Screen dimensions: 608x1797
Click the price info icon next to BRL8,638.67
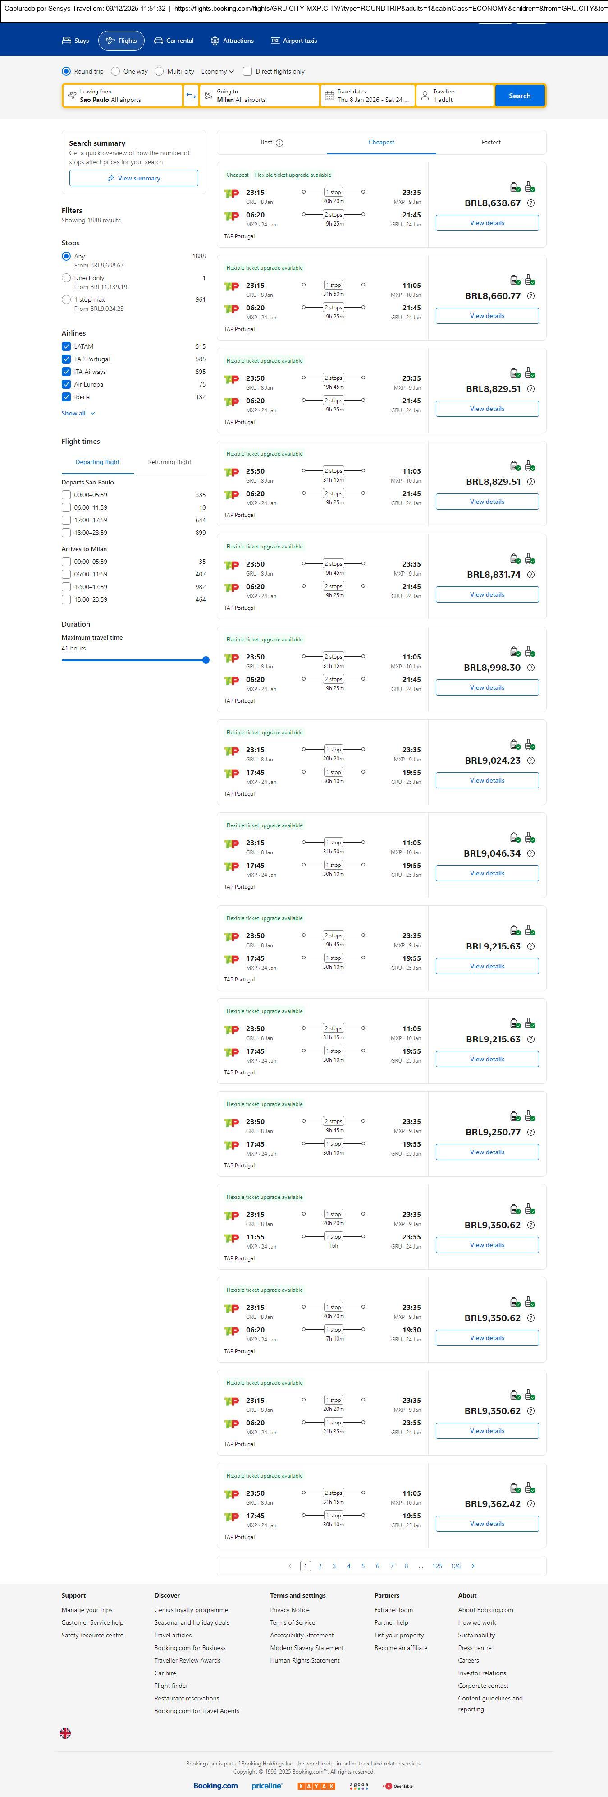530,203
